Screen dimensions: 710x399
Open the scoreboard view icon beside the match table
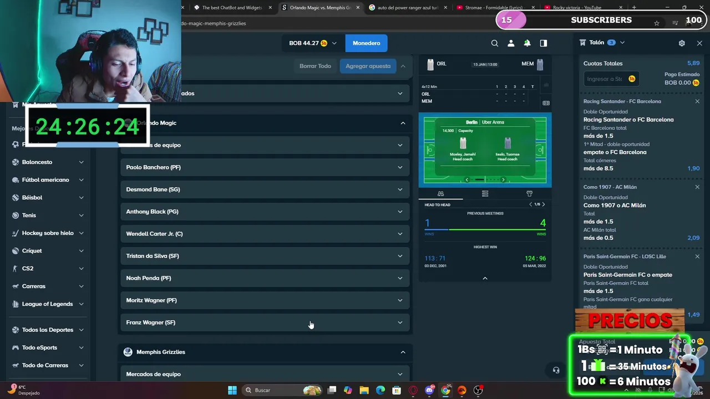(546, 103)
